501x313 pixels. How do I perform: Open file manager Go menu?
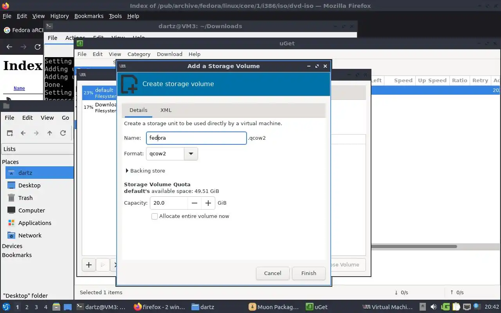click(x=65, y=118)
